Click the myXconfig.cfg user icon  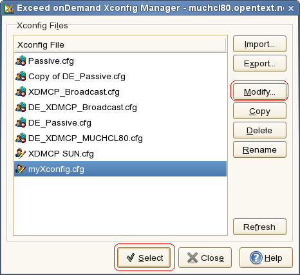tap(21, 169)
